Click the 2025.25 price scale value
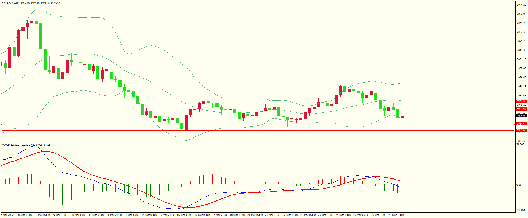The height and width of the screenshot is (218, 528). [x=521, y=41]
